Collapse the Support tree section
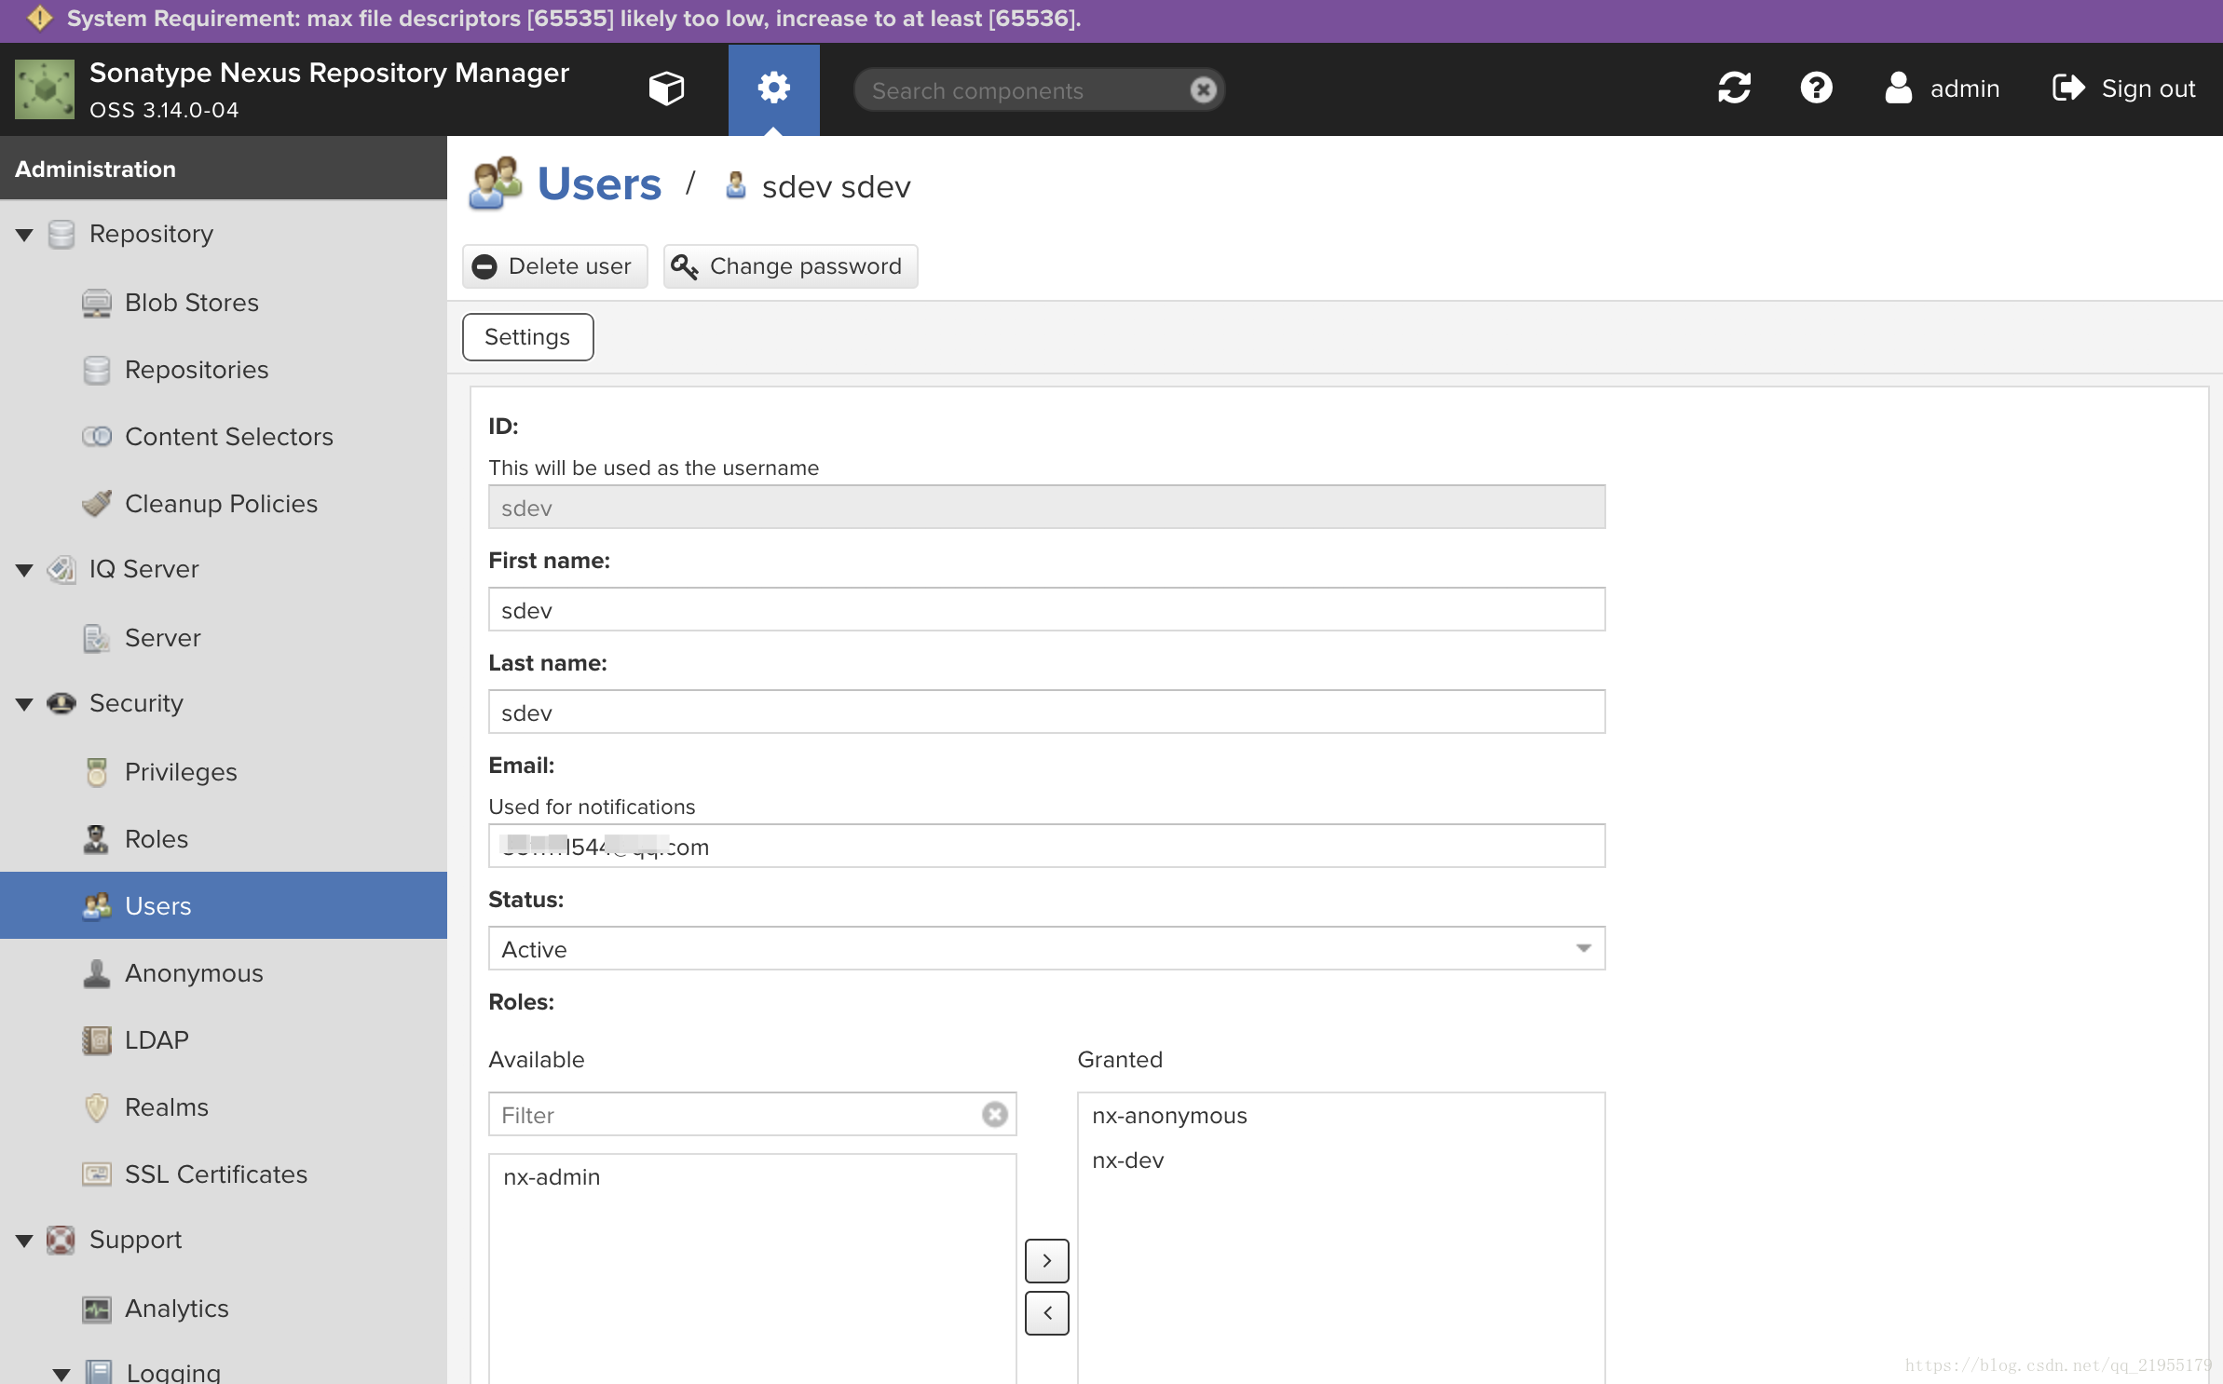The width and height of the screenshot is (2223, 1384). click(25, 1241)
